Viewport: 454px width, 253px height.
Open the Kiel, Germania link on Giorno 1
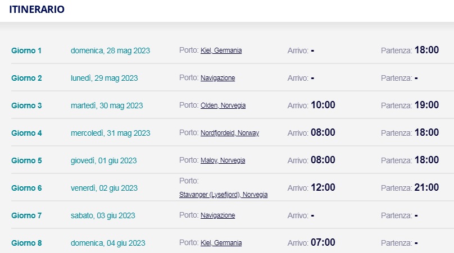[x=221, y=50]
